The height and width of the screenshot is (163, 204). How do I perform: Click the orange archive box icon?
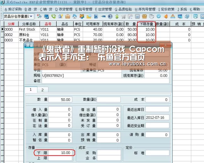coord(144,16)
